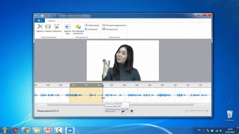Click the volume speaker icon in the tray

[221, 131]
